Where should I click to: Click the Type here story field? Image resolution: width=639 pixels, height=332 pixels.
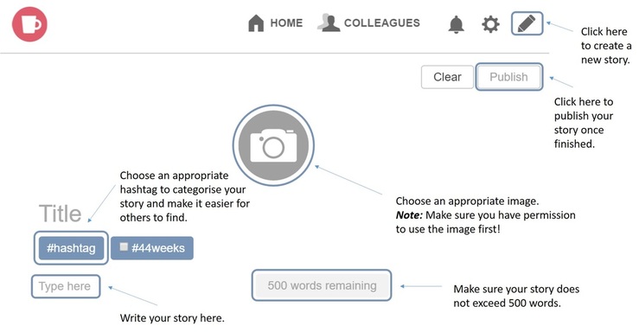[65, 286]
